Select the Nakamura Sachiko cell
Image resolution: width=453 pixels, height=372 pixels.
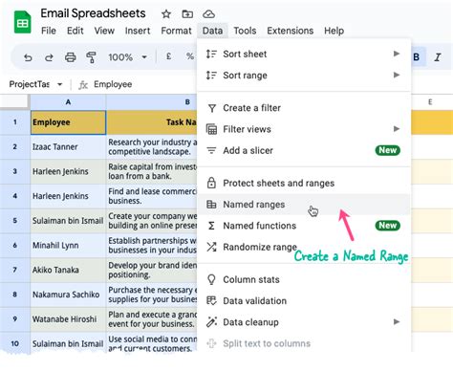tap(68, 295)
